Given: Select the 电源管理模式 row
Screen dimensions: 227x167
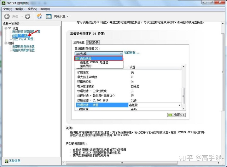Looking at the screenshot, I should [x=129, y=86].
